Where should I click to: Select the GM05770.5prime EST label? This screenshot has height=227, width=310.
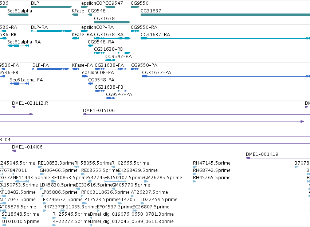131,185
